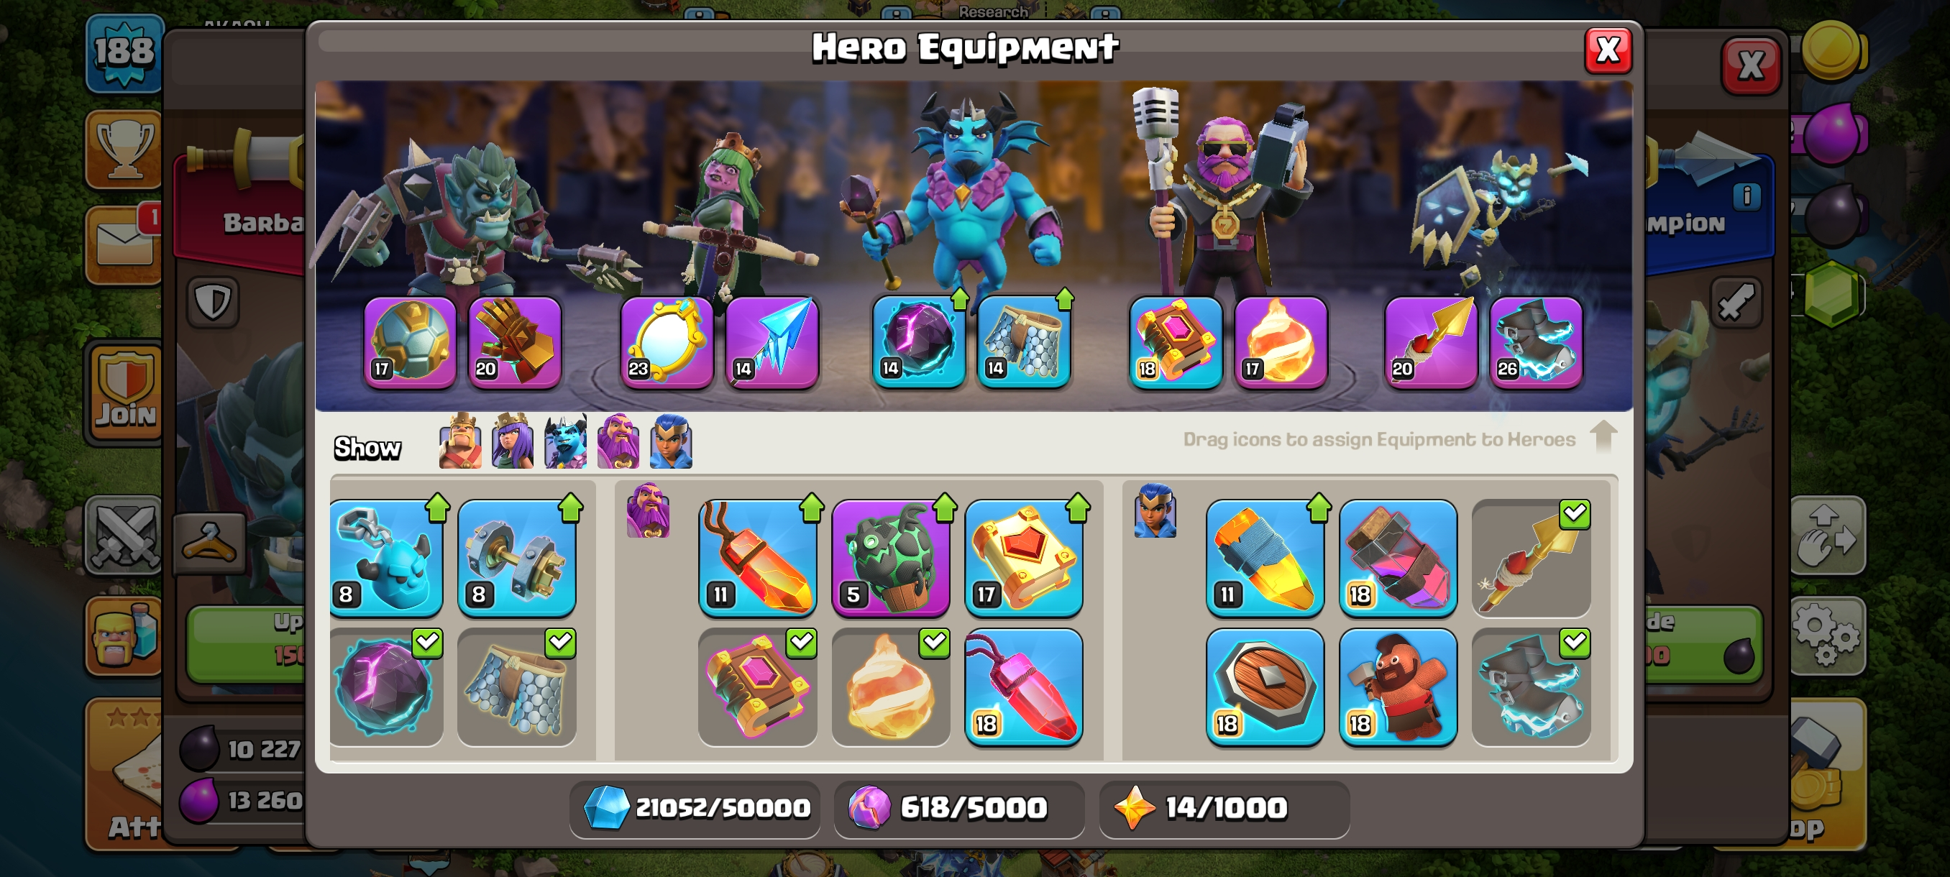Filter equipment list by Minion Prince
1950x877 pixels.
click(x=565, y=441)
